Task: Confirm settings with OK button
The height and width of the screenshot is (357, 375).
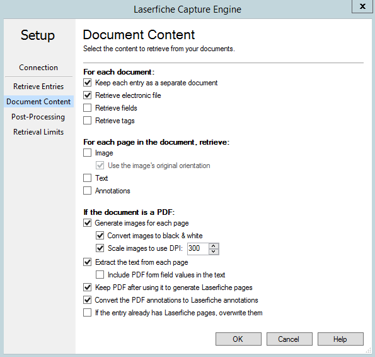Action: (238, 339)
